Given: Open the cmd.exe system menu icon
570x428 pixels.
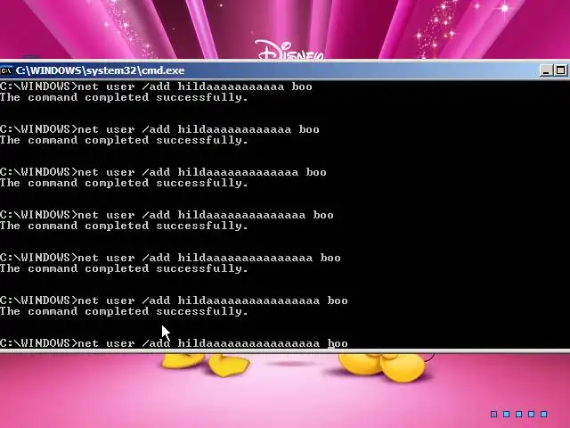Looking at the screenshot, I should [6, 70].
